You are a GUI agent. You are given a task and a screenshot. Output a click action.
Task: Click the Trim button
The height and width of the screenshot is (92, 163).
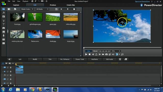click(50, 59)
